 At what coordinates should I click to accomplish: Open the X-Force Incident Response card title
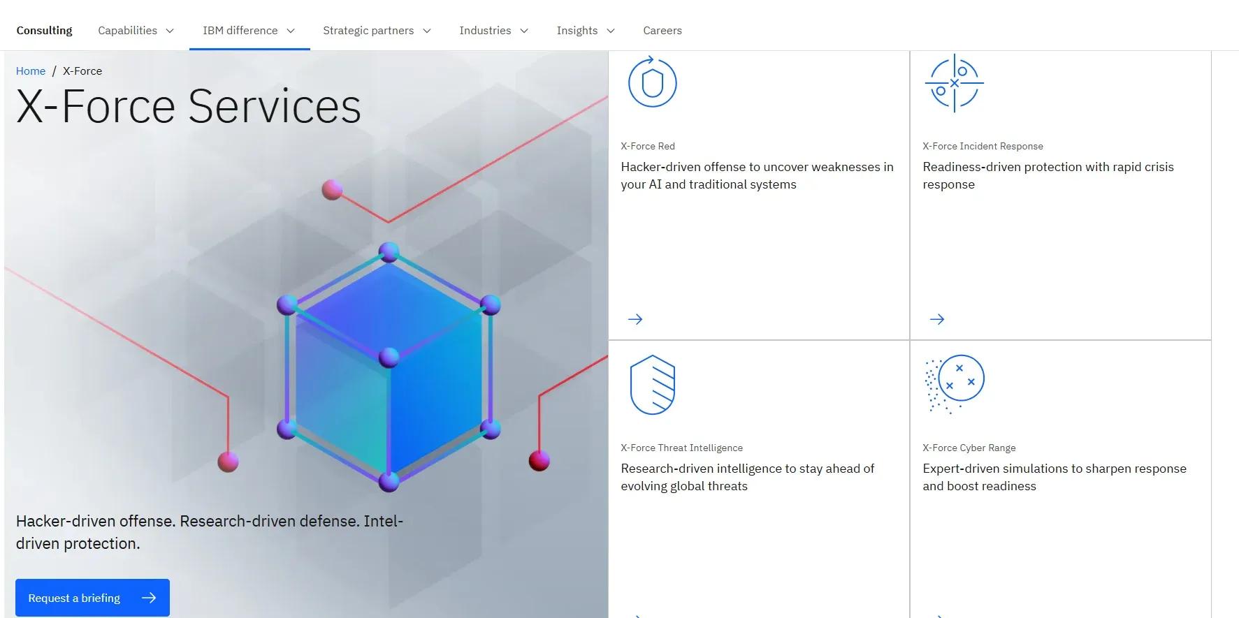tap(983, 146)
